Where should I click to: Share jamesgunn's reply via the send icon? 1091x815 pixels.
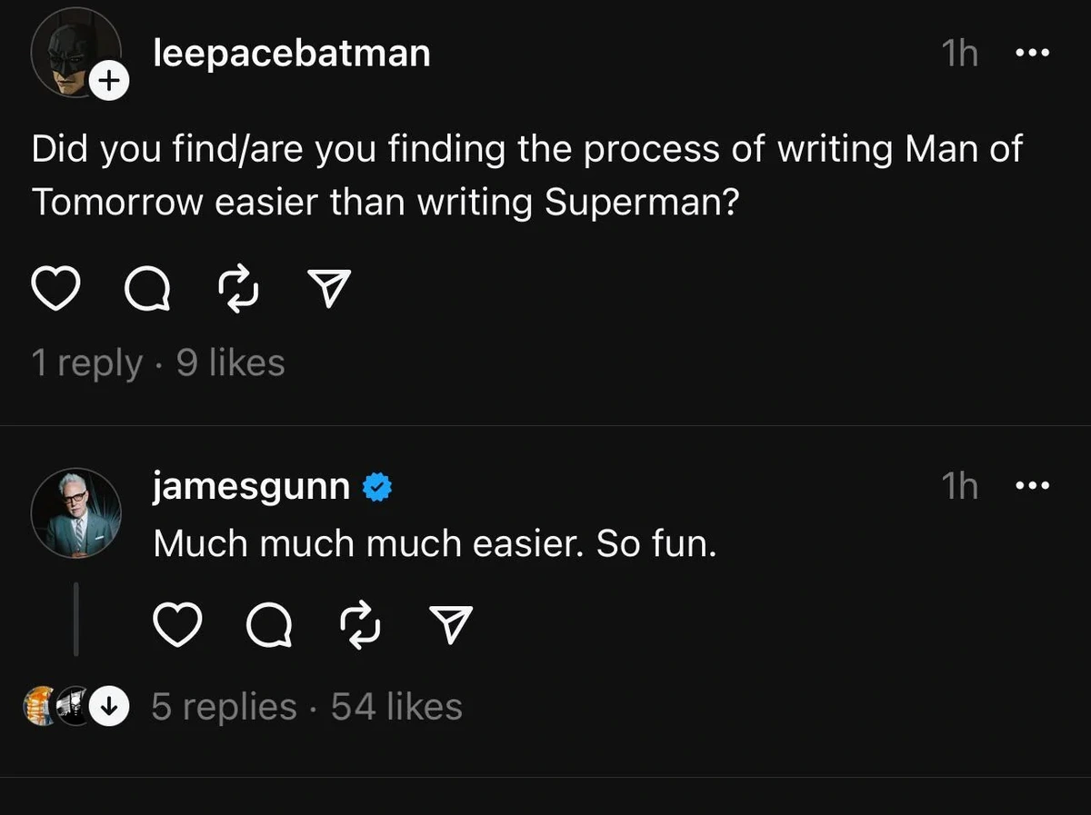click(451, 624)
